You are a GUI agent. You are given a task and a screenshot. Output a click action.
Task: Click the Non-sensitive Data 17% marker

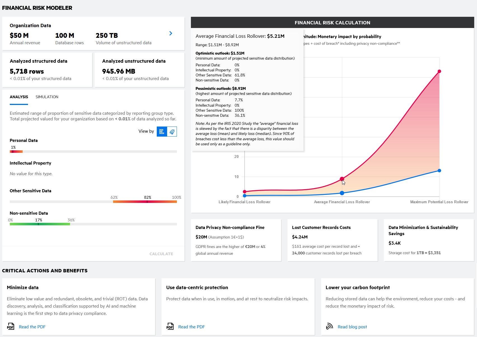click(38, 224)
